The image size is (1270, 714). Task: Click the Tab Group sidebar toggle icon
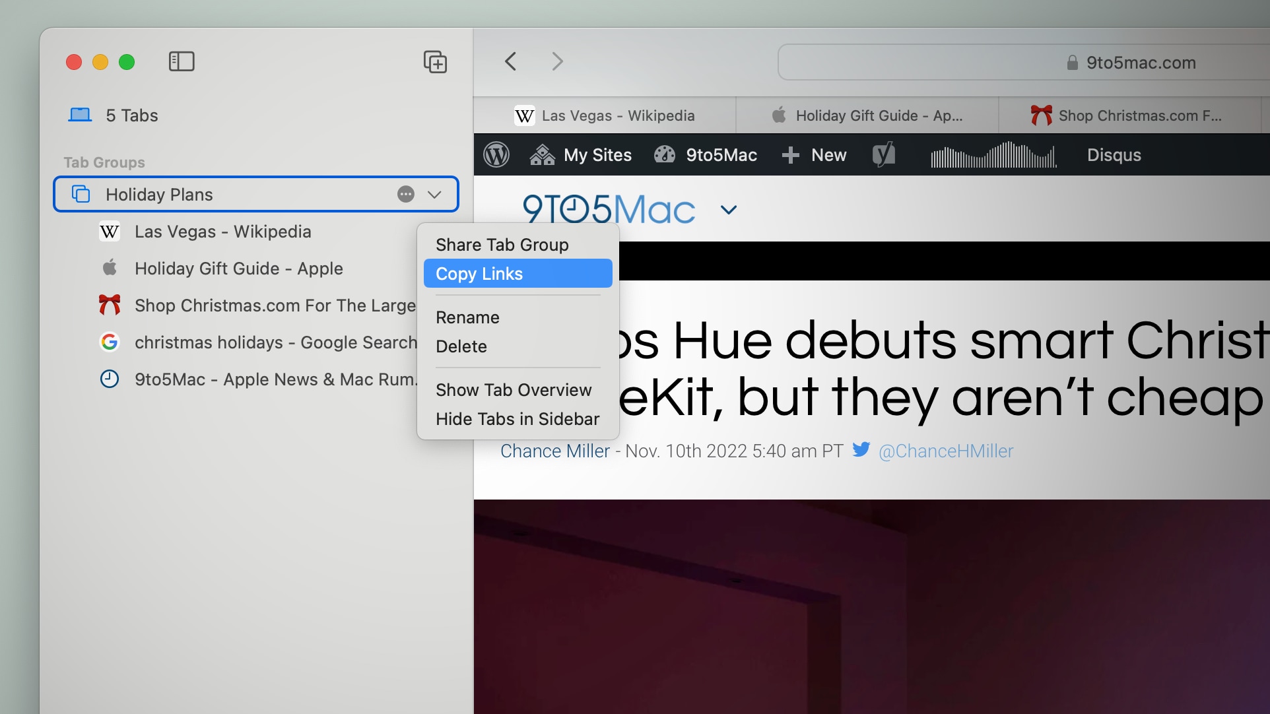(181, 61)
